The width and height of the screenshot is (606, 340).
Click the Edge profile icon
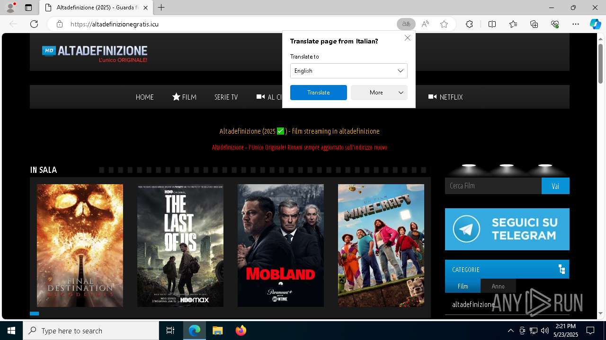(10, 8)
